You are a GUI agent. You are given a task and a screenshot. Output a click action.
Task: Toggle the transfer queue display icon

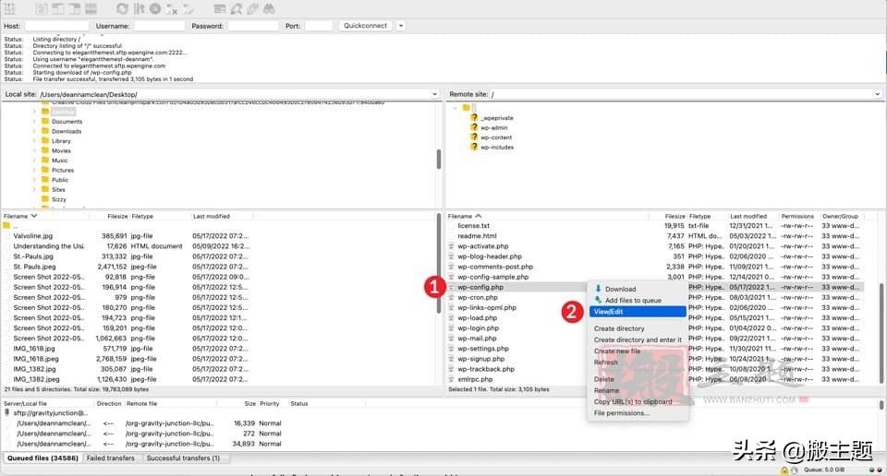(x=91, y=8)
